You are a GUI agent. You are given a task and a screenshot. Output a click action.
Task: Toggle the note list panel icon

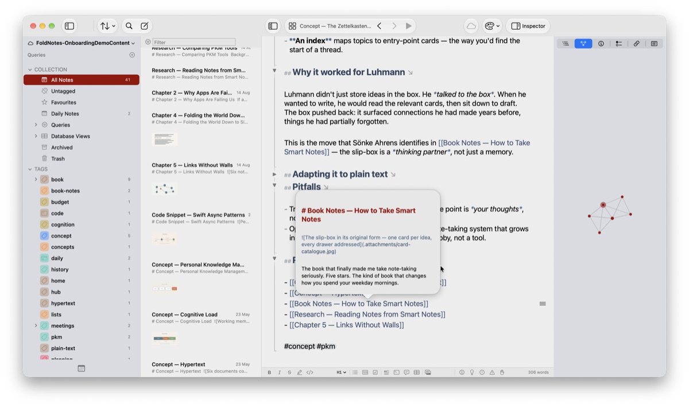273,26
